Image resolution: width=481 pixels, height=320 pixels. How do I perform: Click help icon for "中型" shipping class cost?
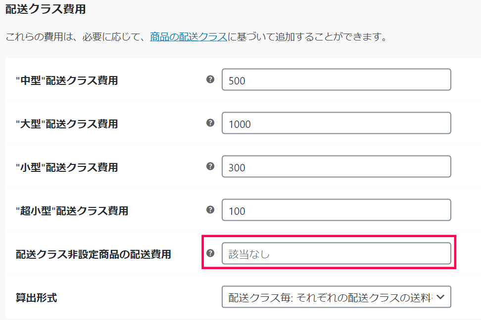pyautogui.click(x=210, y=80)
